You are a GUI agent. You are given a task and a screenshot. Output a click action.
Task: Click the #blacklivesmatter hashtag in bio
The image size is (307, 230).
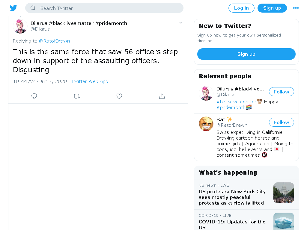(x=236, y=102)
